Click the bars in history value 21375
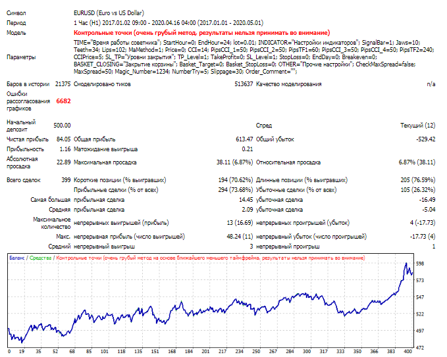Image resolution: width=447 pixels, height=357 pixels. [63, 84]
